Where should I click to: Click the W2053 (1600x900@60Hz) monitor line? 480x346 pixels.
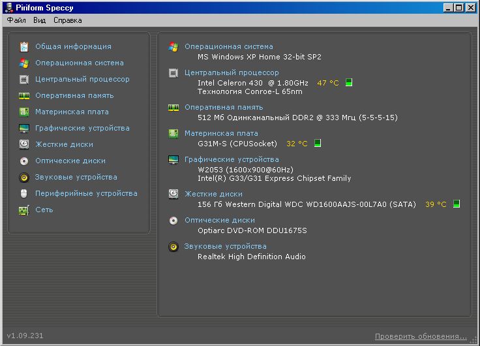coord(245,170)
